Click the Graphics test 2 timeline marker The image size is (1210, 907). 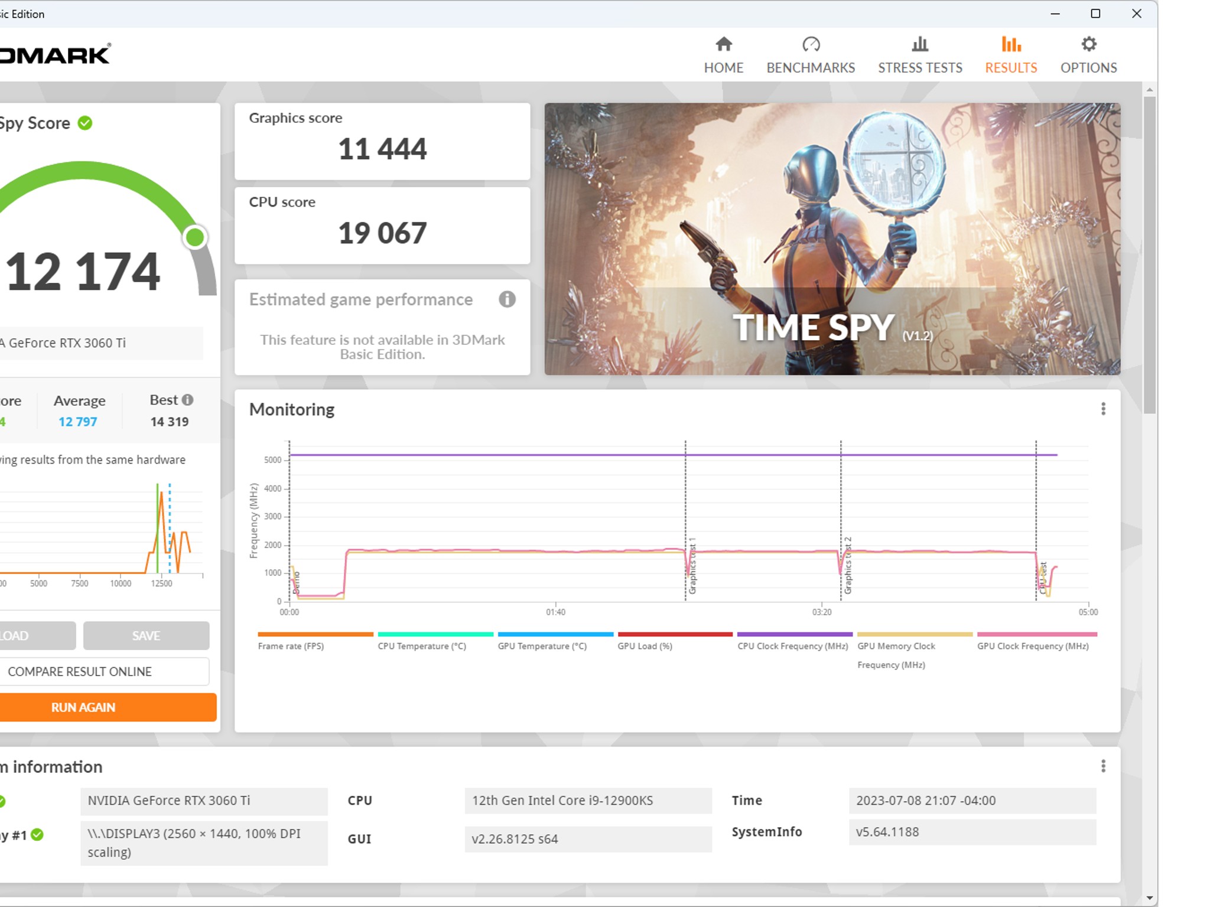pos(847,566)
